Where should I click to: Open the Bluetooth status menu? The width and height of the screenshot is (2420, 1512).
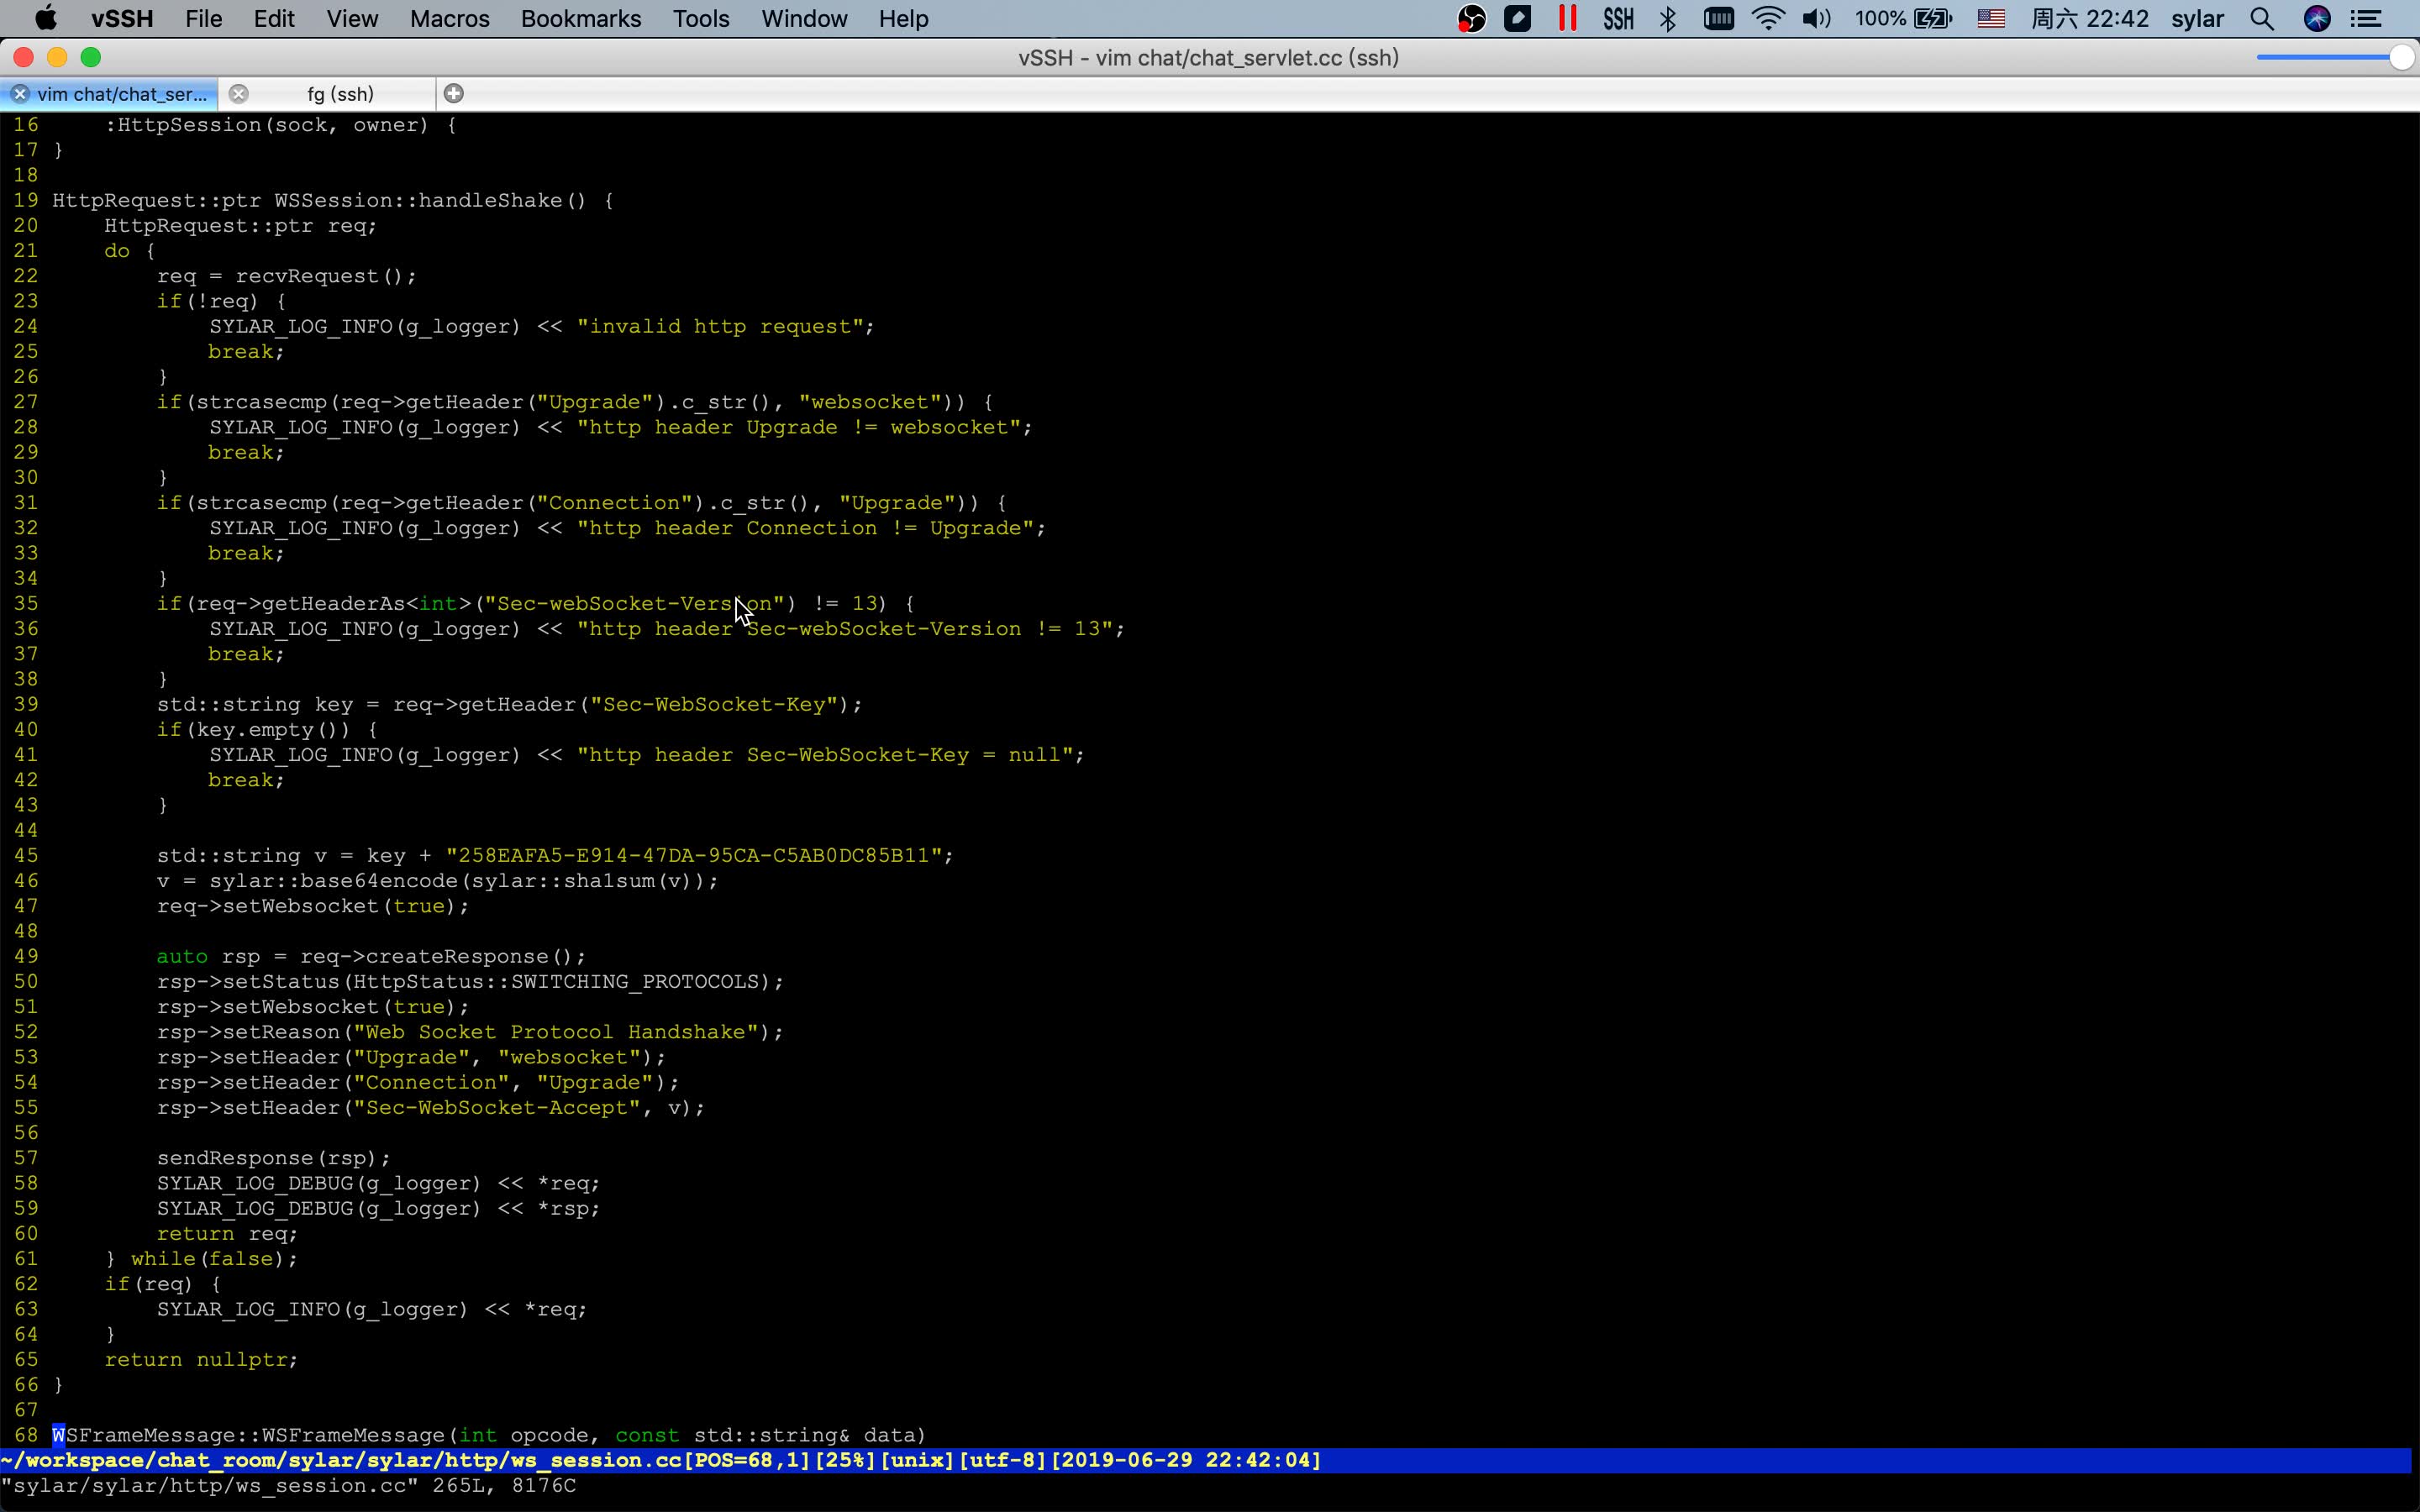[1668, 18]
